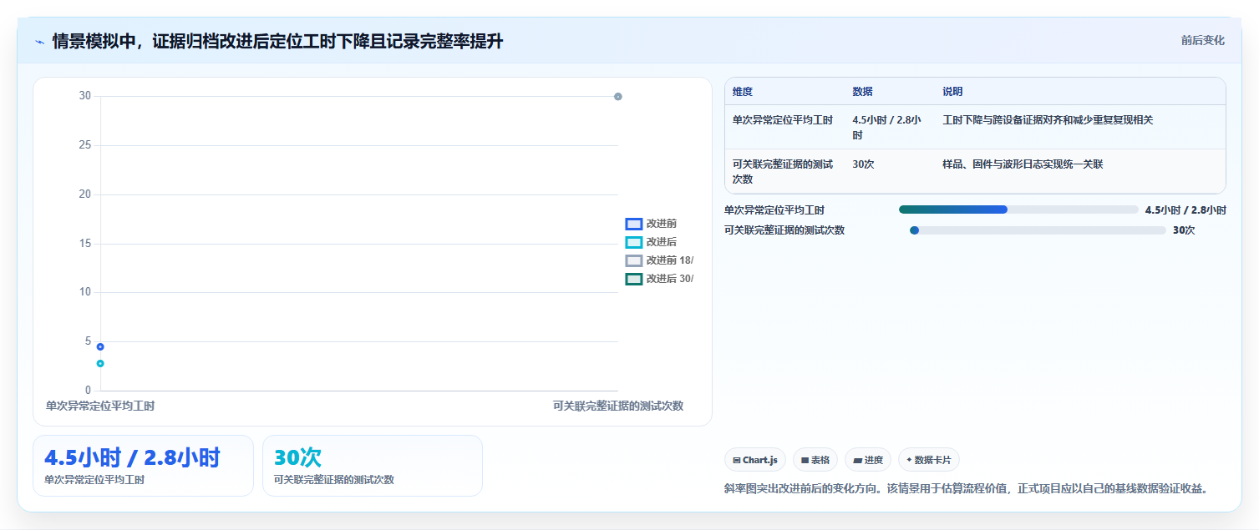The width and height of the screenshot is (1259, 530).
Task: Select the 进度 tag chip
Action: 868,460
